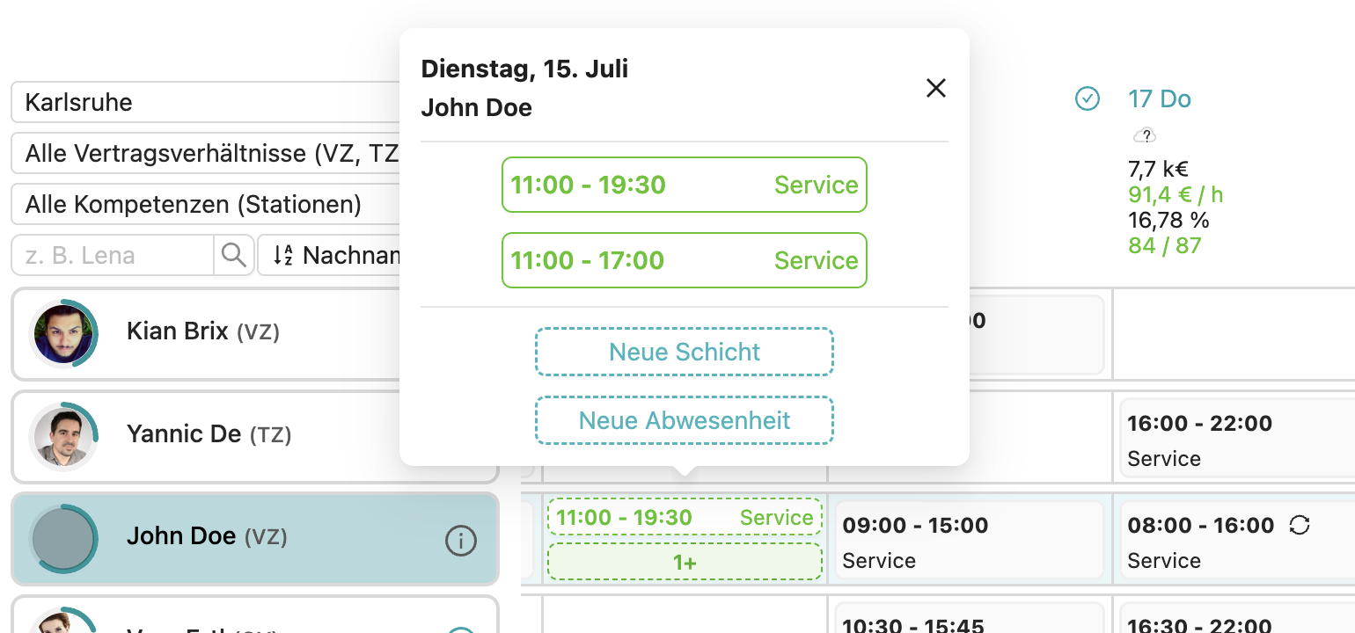Expand the Alle Vertragsverhältnisse filter
This screenshot has width=1355, height=633.
pyautogui.click(x=207, y=155)
